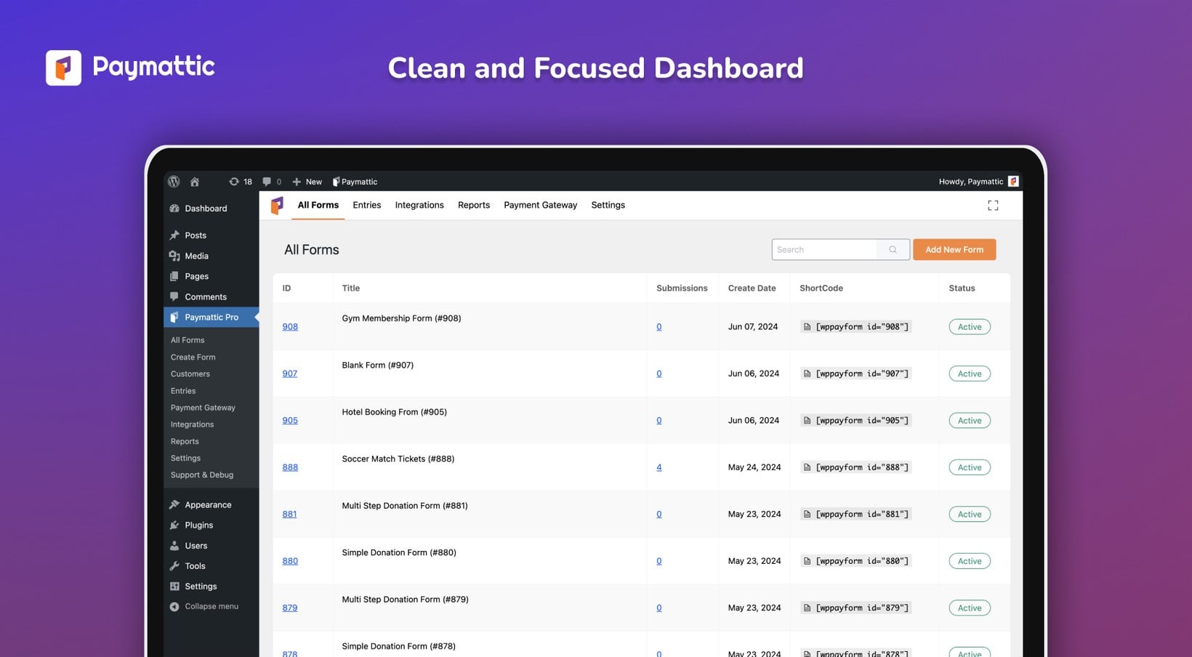Copy shortcode icon for form 879
Image resolution: width=1192 pixels, height=657 pixels.
pyautogui.click(x=807, y=608)
